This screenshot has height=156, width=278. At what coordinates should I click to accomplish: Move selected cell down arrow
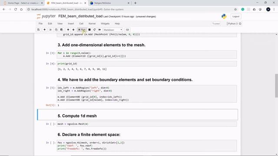point(73,30)
